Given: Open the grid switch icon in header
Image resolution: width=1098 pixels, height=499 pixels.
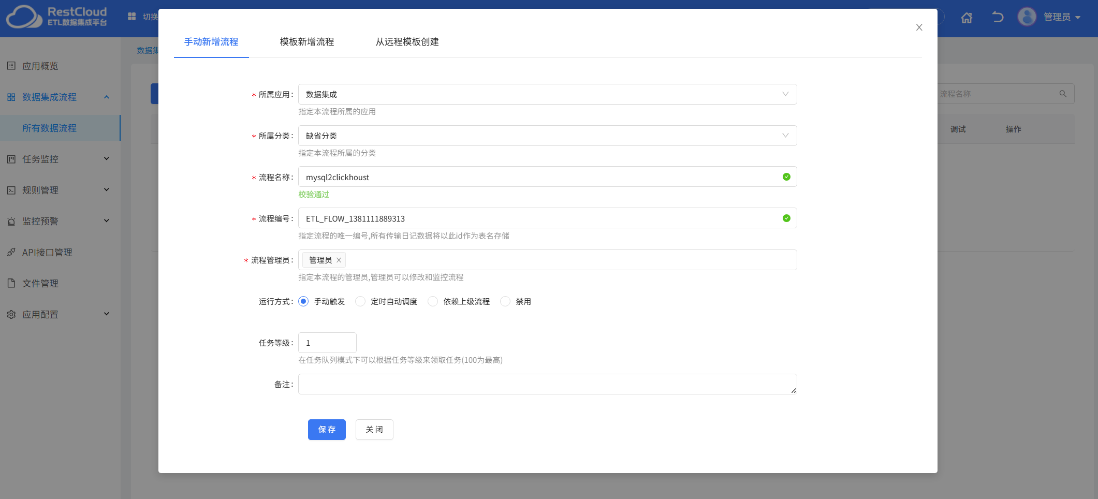Looking at the screenshot, I should 132,17.
